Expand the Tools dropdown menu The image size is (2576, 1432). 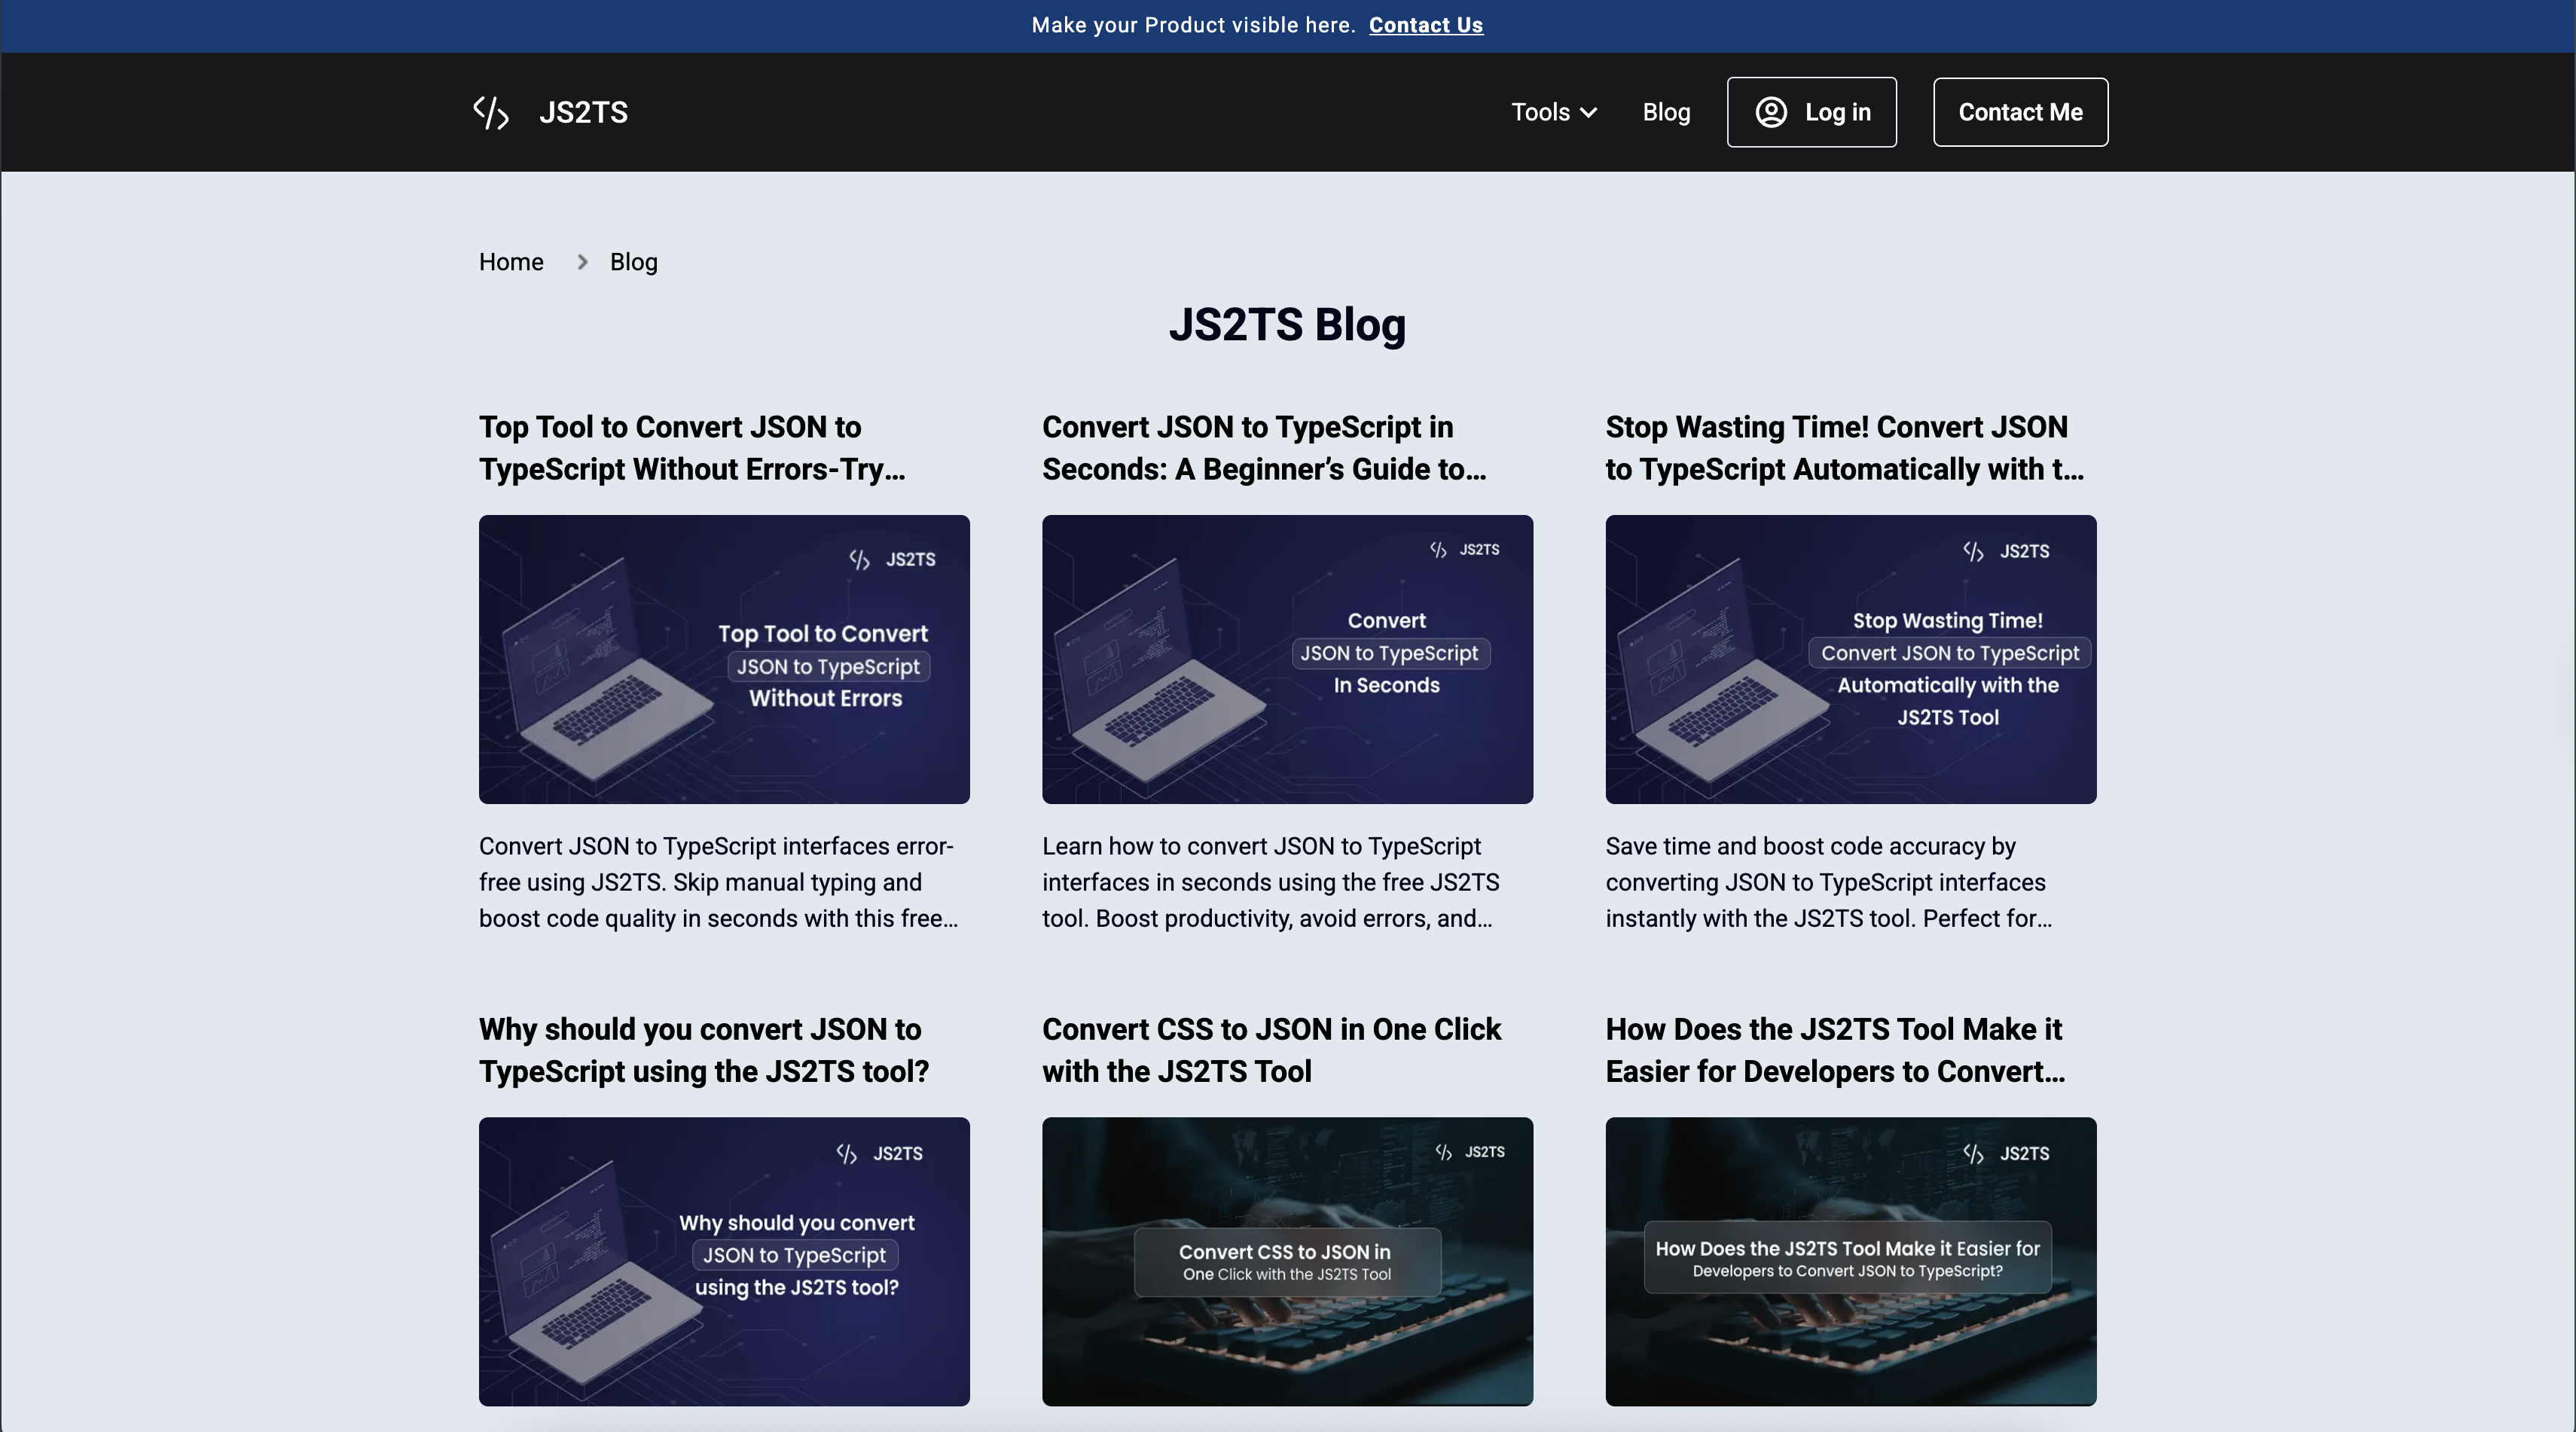[x=1554, y=112]
